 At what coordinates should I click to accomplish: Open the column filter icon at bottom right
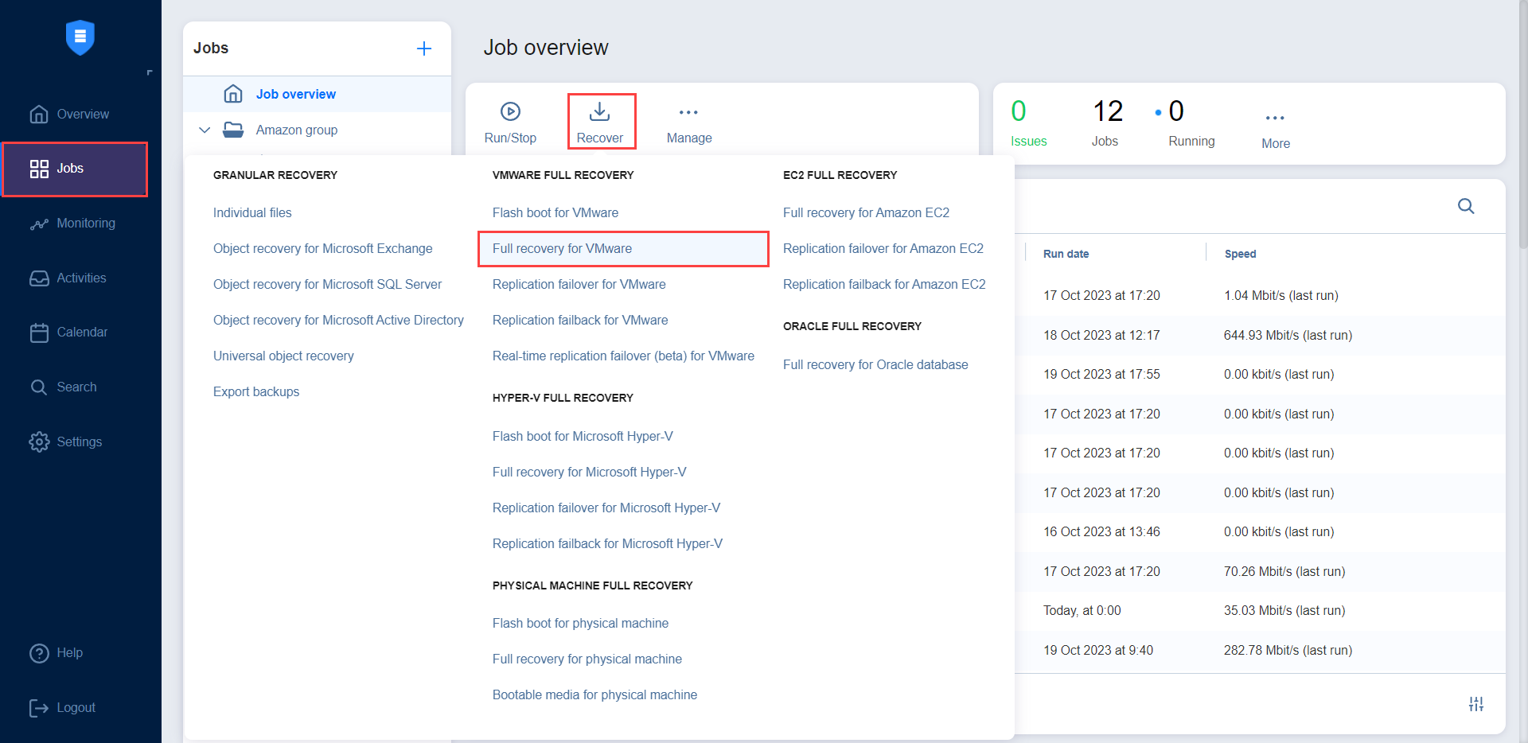coord(1476,704)
